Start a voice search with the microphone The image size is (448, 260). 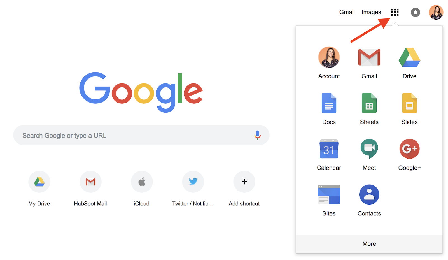point(257,135)
